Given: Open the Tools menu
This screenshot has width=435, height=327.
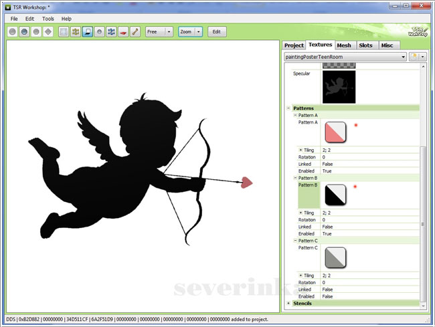Looking at the screenshot, I should click(x=48, y=19).
